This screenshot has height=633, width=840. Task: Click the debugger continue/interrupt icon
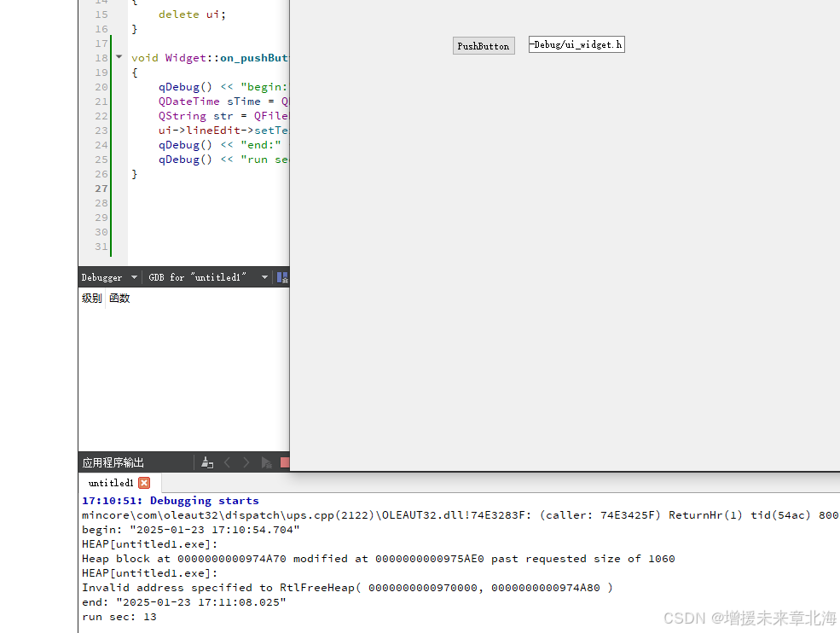point(282,277)
